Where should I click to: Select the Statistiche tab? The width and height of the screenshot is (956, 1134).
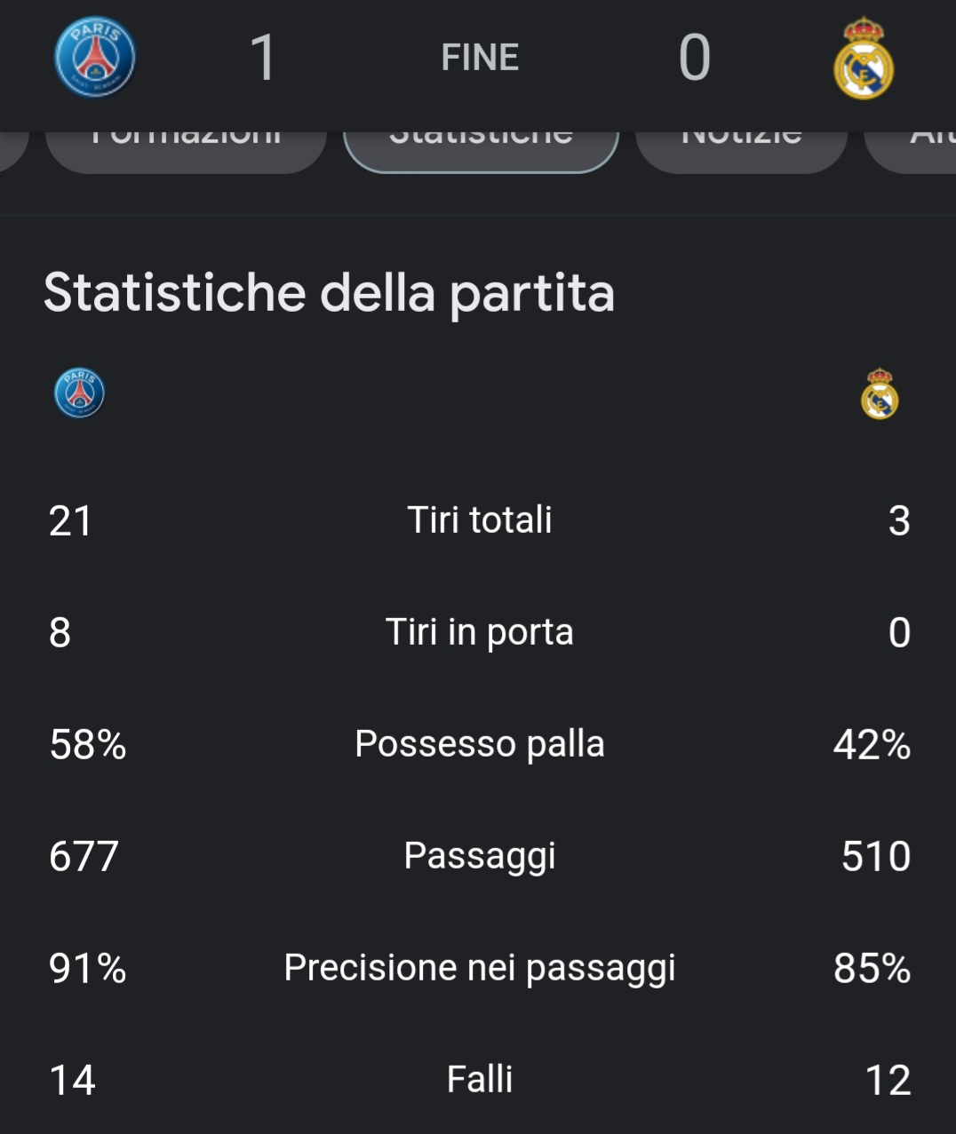481,149
